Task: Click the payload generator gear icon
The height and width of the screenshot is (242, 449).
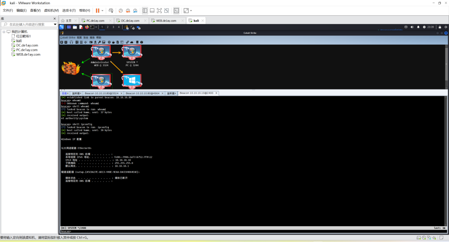Action: (109, 42)
